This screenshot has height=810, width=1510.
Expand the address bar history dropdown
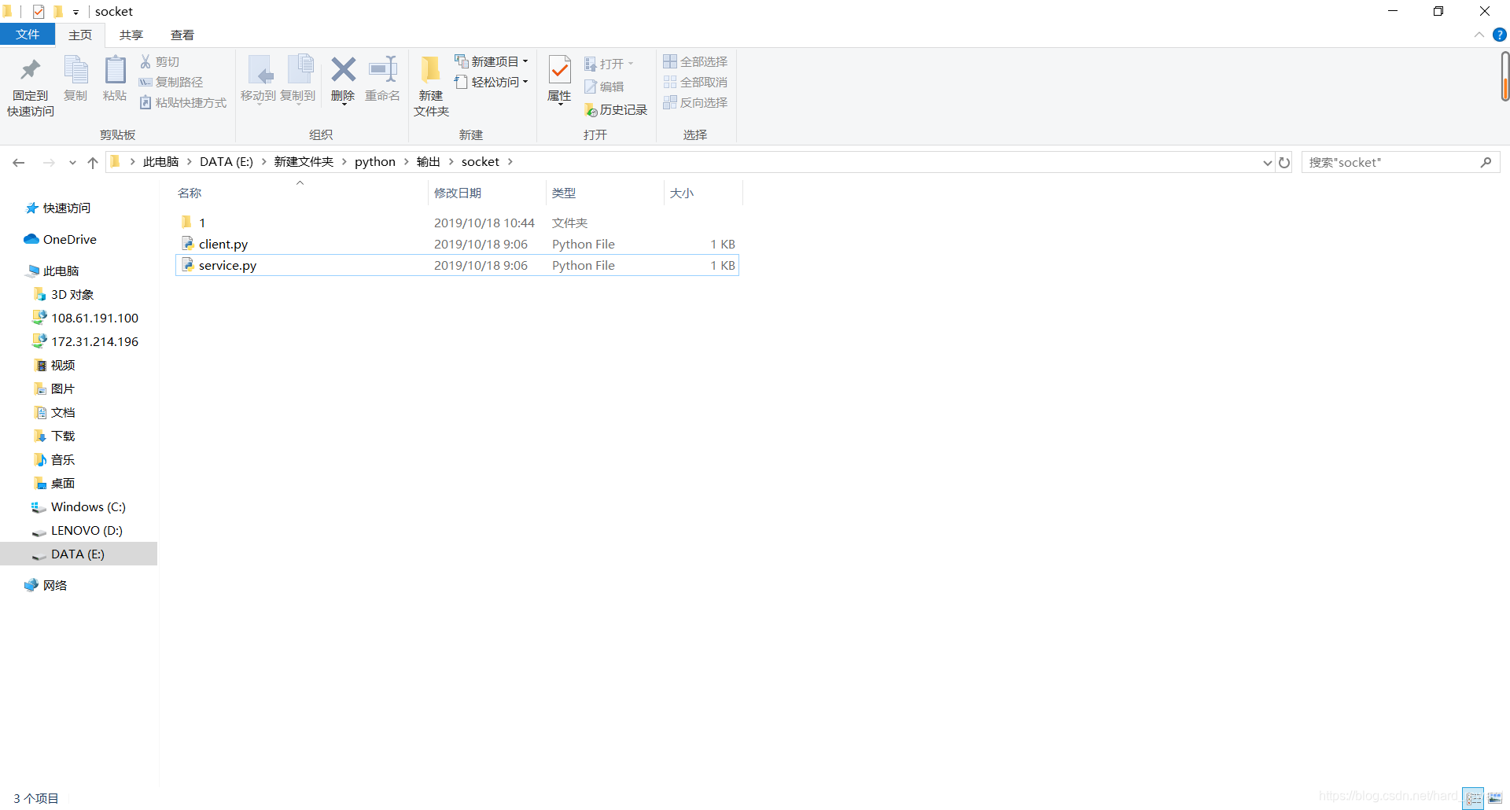click(x=1267, y=162)
